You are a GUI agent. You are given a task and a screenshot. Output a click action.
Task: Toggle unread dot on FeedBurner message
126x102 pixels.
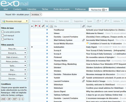click(x=47, y=30)
